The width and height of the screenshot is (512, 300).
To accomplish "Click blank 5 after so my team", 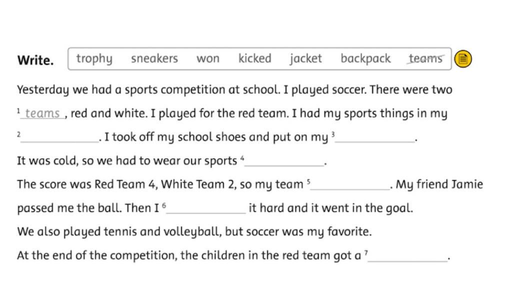I will [350, 184].
